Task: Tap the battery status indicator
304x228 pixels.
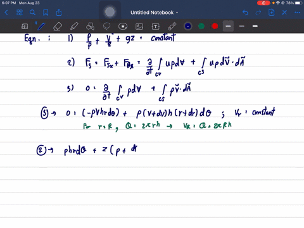Action: tap(298, 3)
